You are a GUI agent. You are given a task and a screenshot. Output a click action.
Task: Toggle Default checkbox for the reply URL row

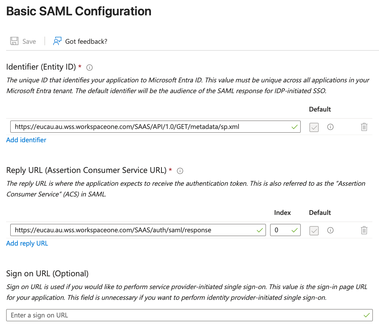314,230
